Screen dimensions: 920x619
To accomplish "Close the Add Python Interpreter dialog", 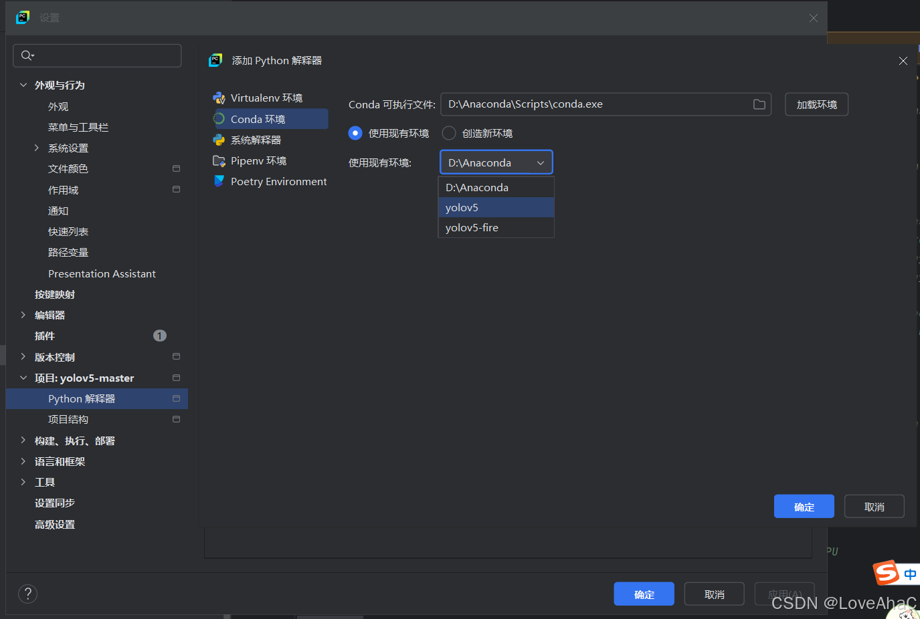I will point(903,61).
